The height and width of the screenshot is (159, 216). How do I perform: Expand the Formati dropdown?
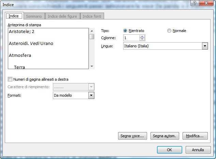coord(91,96)
